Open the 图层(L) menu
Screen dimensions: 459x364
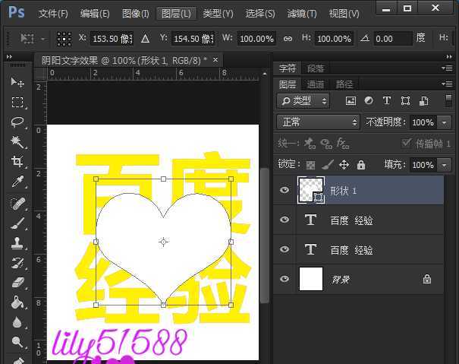[x=176, y=14]
